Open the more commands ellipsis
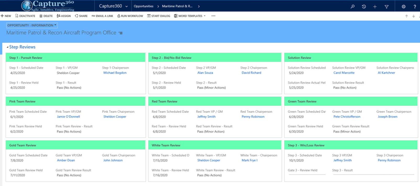This screenshot has width=420, height=186. (213, 16)
